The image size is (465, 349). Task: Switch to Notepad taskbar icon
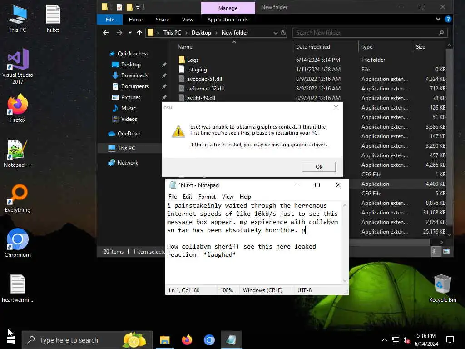click(x=231, y=340)
